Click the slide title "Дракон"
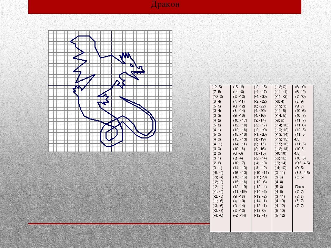Viewport: 331px width, 248px height. click(165, 5)
